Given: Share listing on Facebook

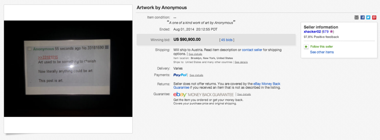Looking at the screenshot, I should 362,17.
